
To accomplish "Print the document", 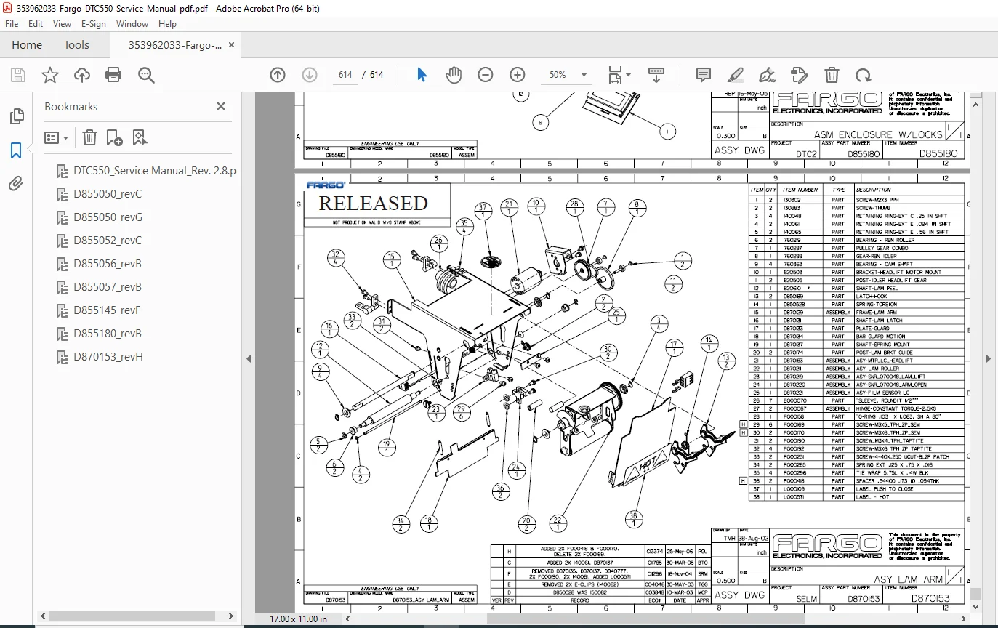I will tap(113, 75).
